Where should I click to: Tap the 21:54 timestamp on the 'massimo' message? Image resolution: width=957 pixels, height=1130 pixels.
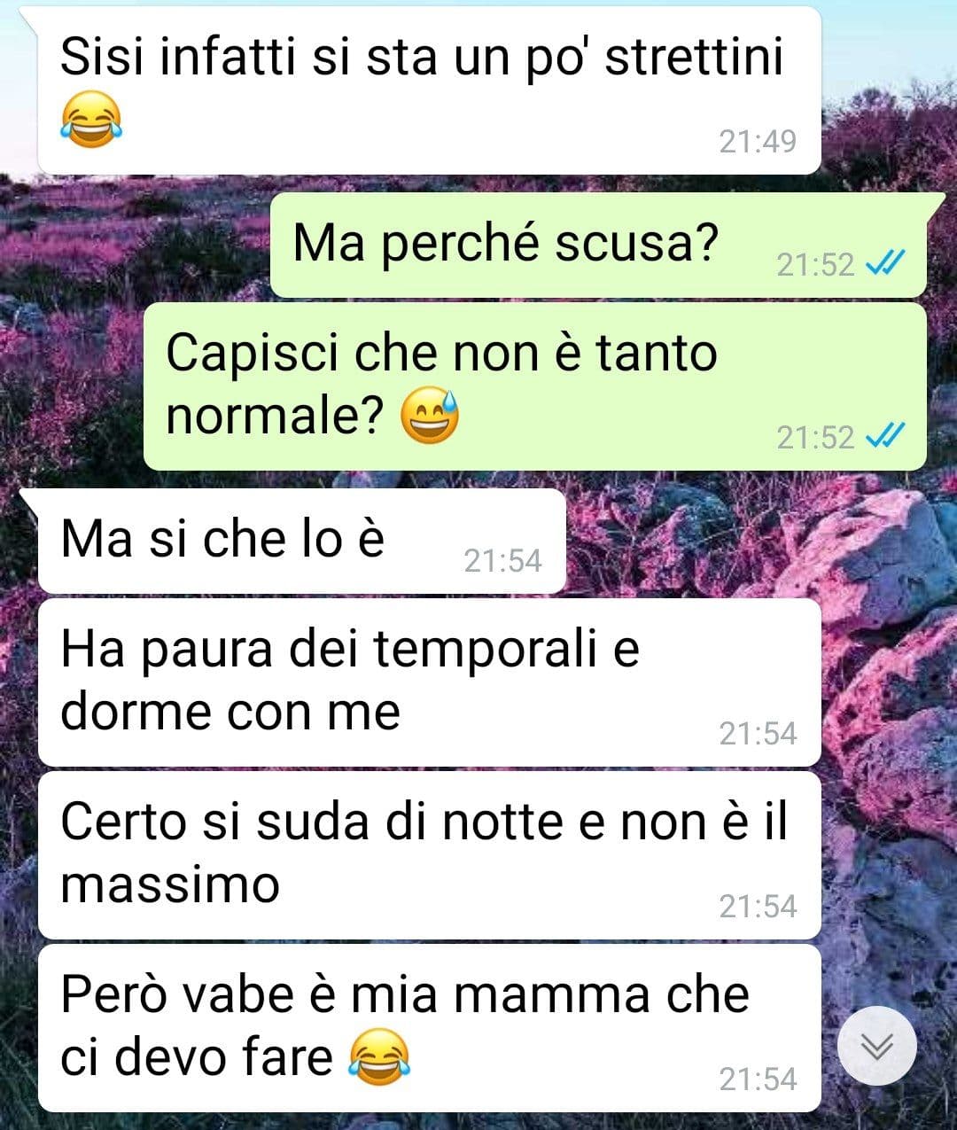click(758, 907)
